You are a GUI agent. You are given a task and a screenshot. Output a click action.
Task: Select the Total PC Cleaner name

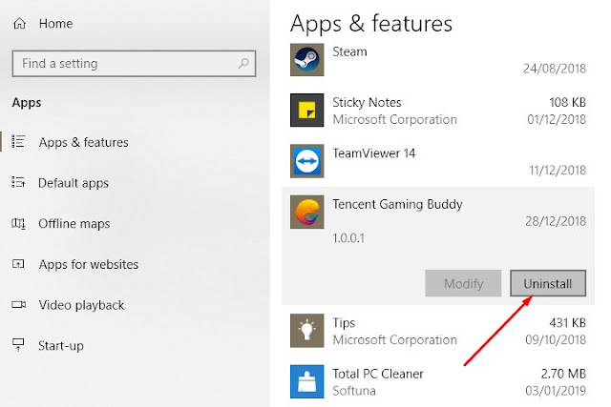point(378,374)
